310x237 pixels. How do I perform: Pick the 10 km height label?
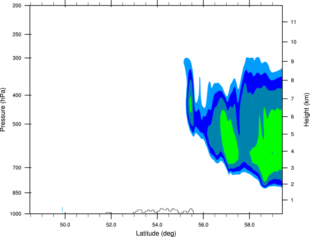point(294,42)
